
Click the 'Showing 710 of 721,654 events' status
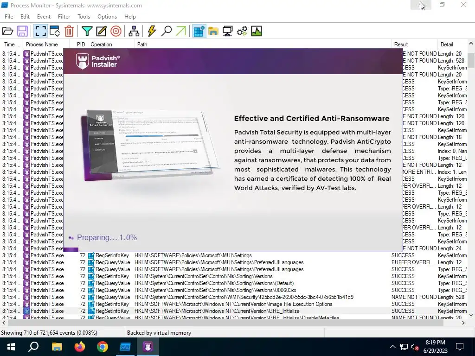click(x=49, y=333)
